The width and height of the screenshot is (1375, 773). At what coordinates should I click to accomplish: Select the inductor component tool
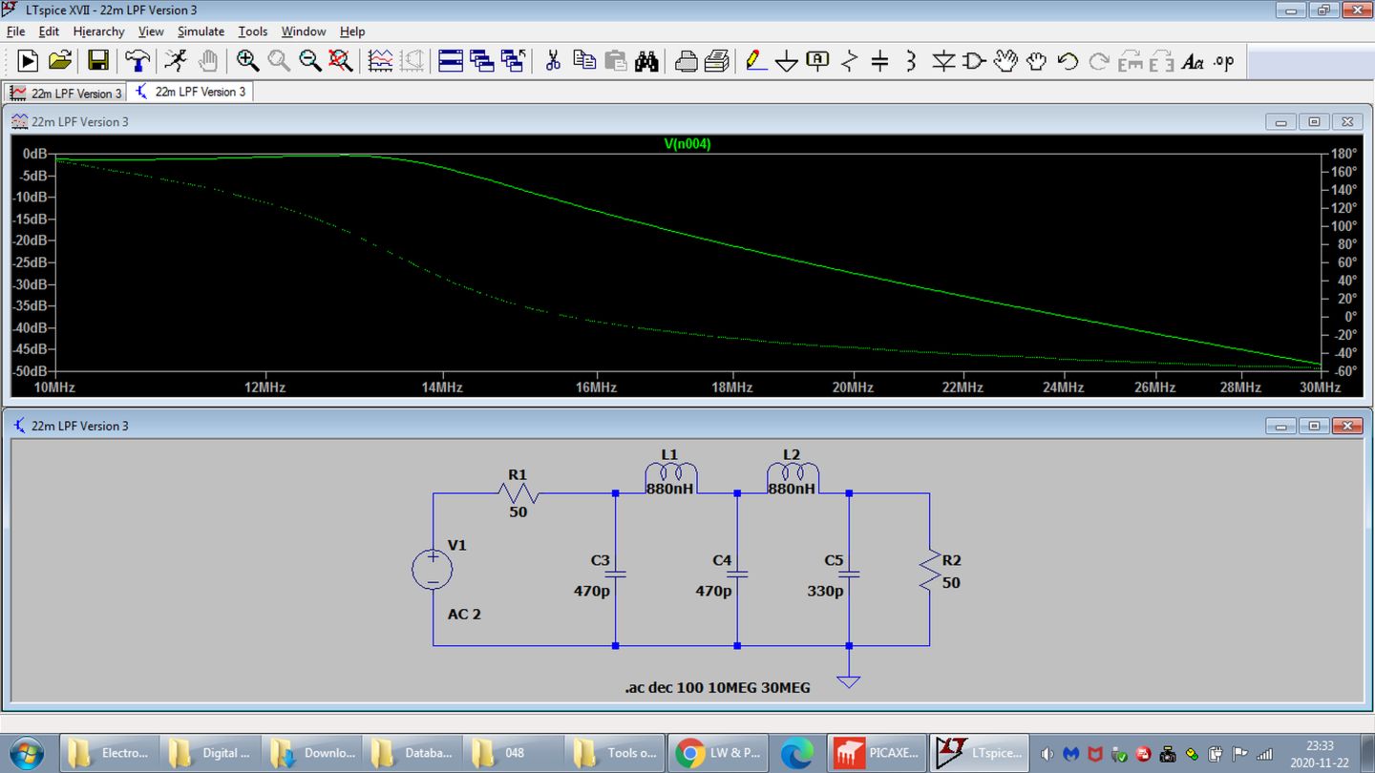[x=911, y=61]
